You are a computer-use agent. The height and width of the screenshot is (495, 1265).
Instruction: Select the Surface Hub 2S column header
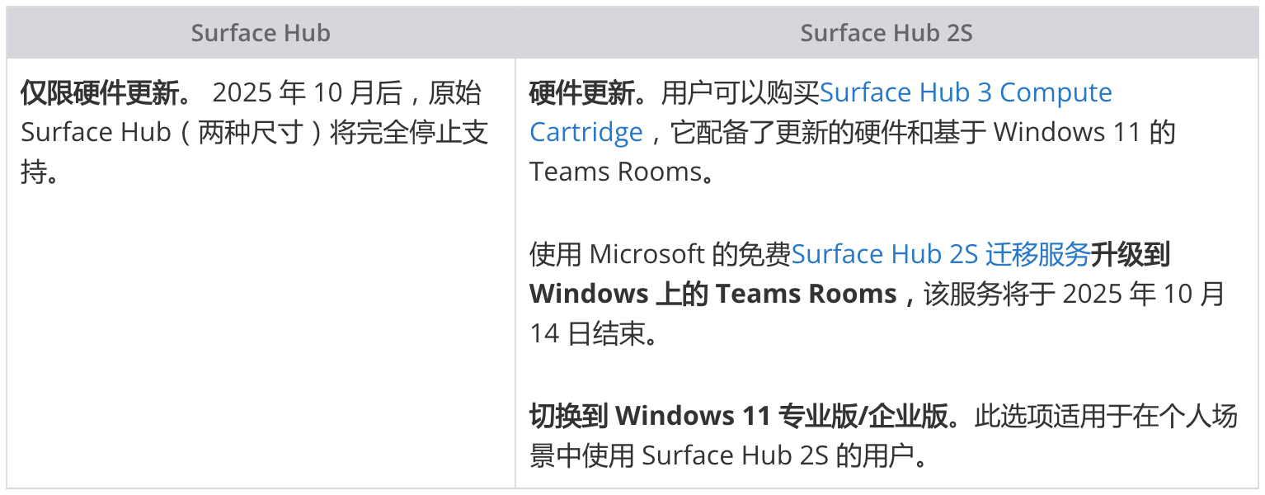pos(886,33)
